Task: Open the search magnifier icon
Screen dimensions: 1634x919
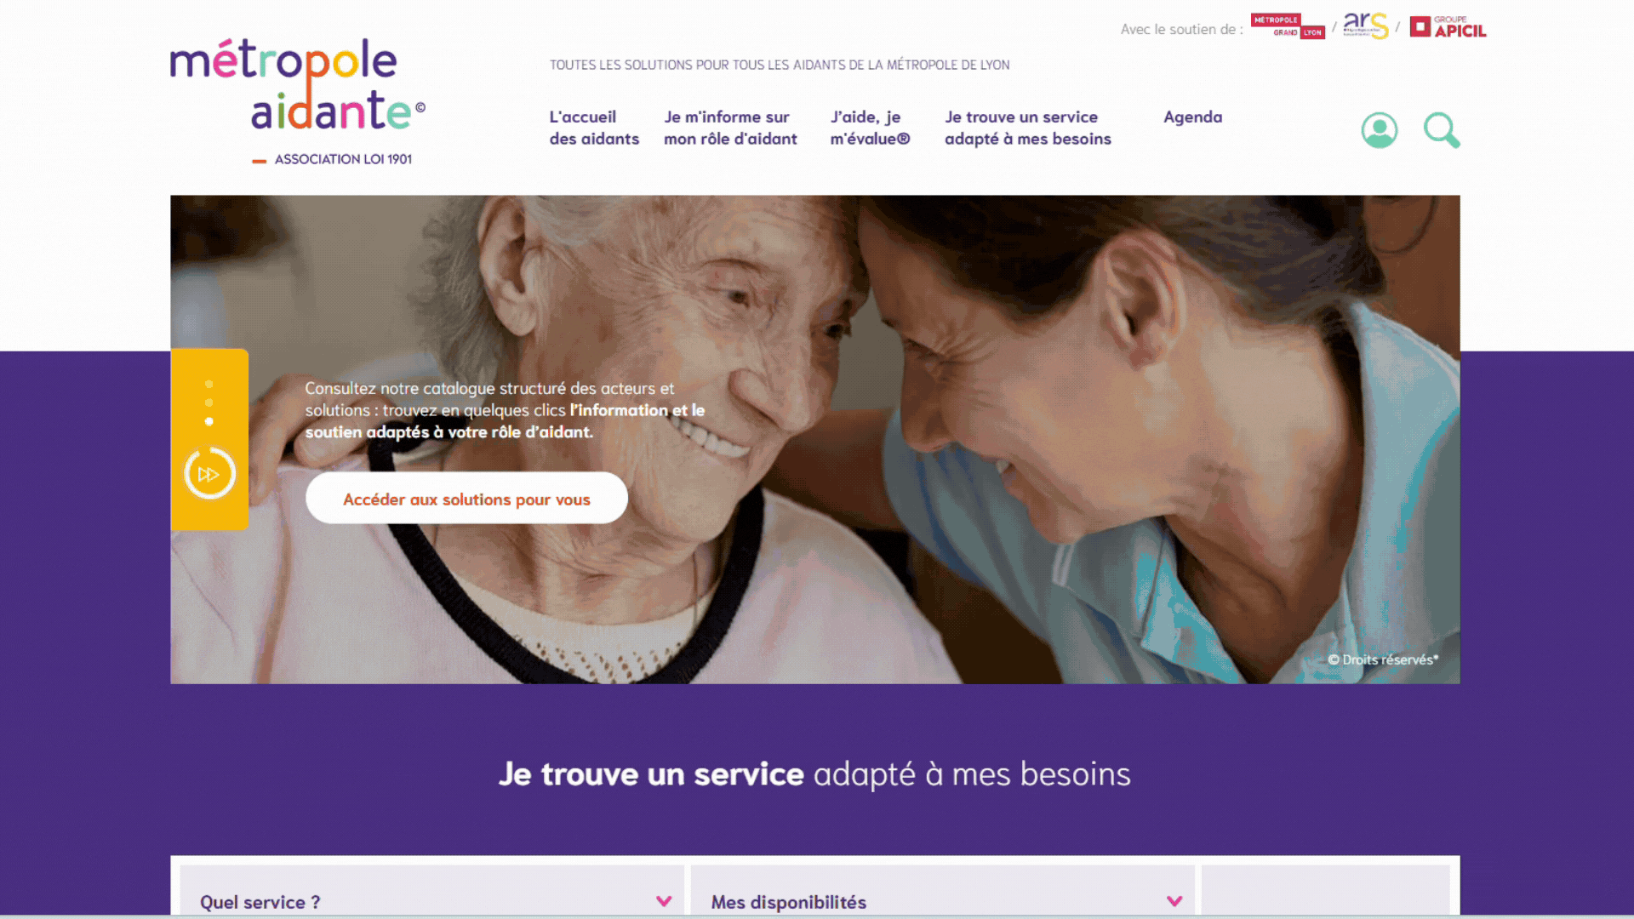Action: click(x=1442, y=130)
